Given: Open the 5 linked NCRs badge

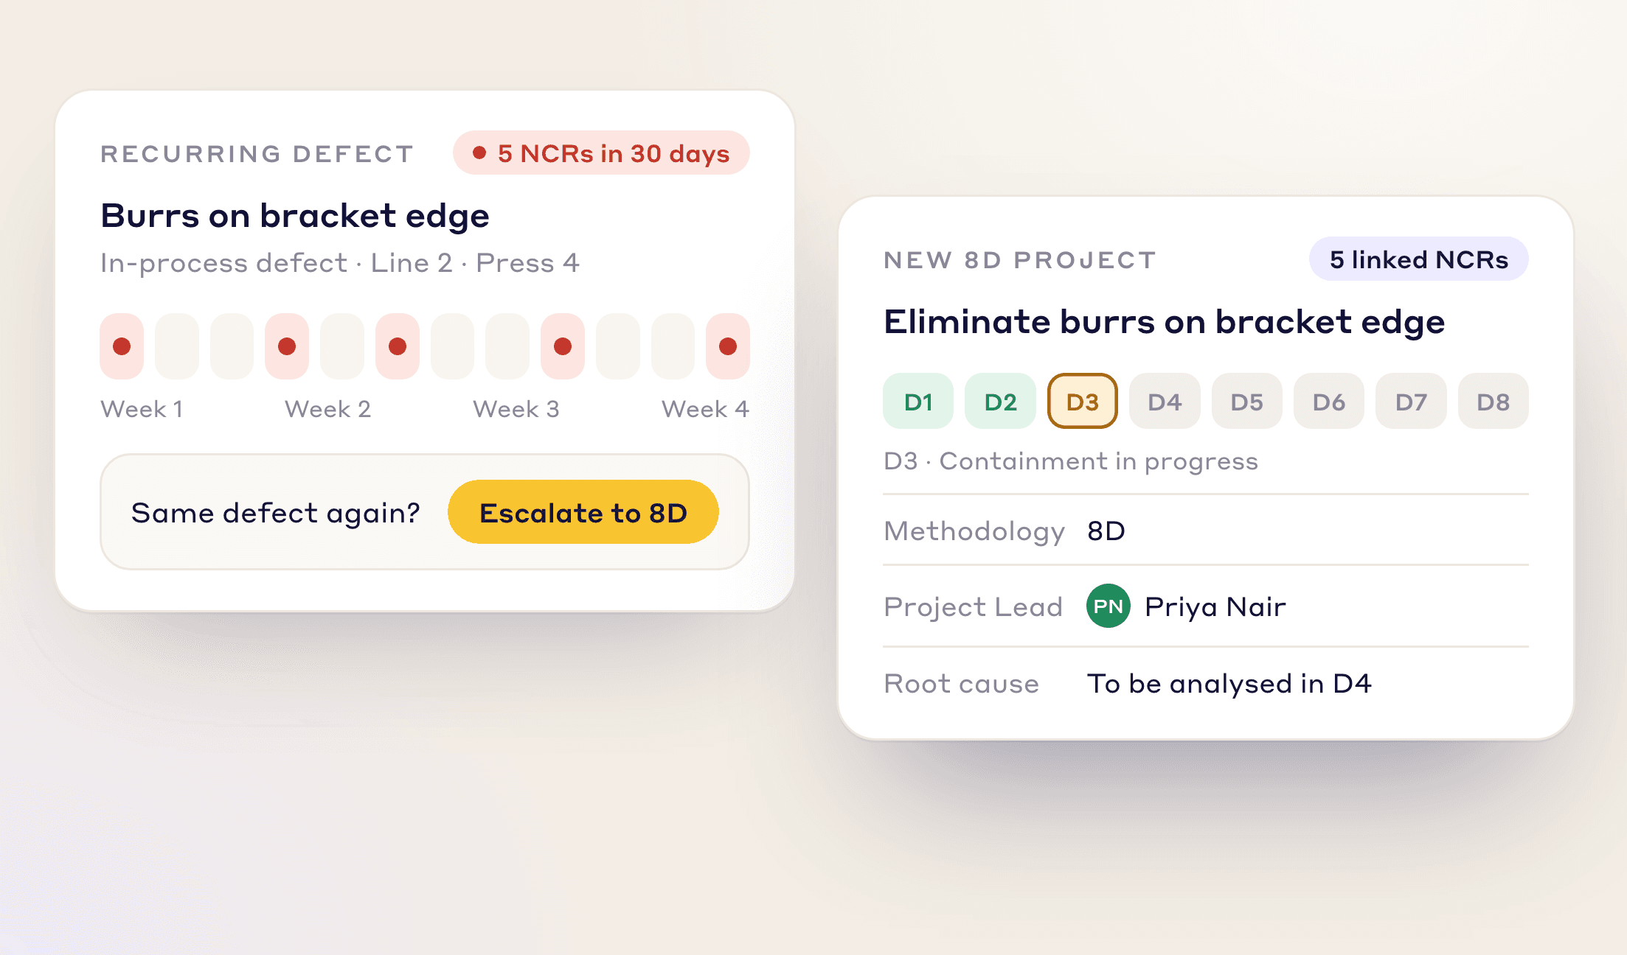Looking at the screenshot, I should pyautogui.click(x=1418, y=259).
